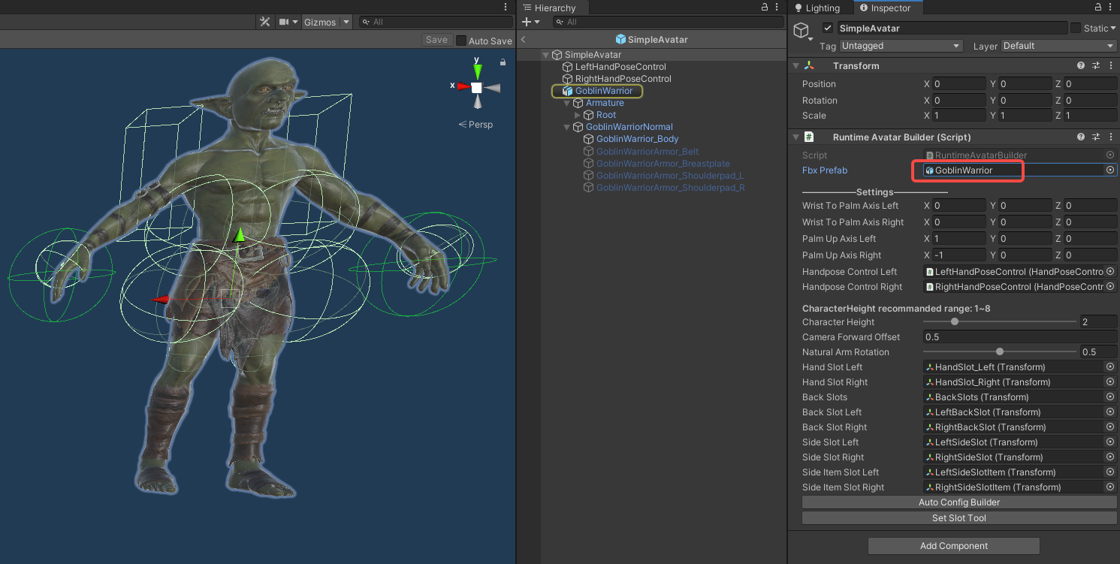Screen dimensions: 1120x564
Task: Open Runtime Avatar Builder context menu
Action: (x=1110, y=137)
